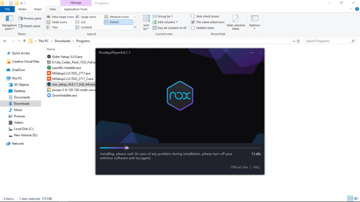Open Quick access in sidebar

18,53
